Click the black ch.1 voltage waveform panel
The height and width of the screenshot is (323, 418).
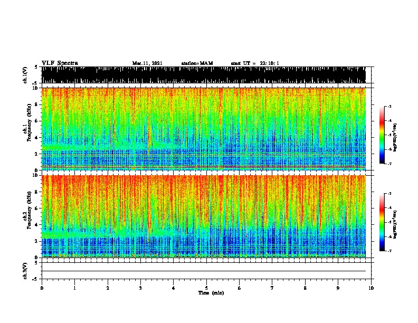(x=204, y=75)
